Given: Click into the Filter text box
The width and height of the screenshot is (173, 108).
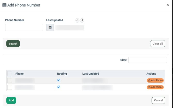Looking at the screenshot, I should (147, 60).
